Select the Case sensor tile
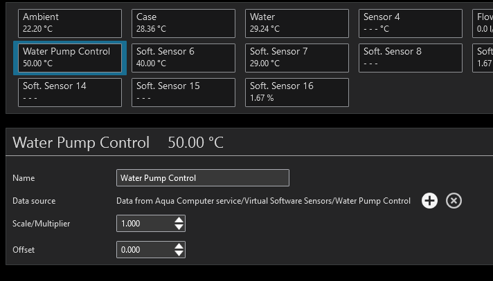Viewport: 493px width, 281px height. (183, 23)
